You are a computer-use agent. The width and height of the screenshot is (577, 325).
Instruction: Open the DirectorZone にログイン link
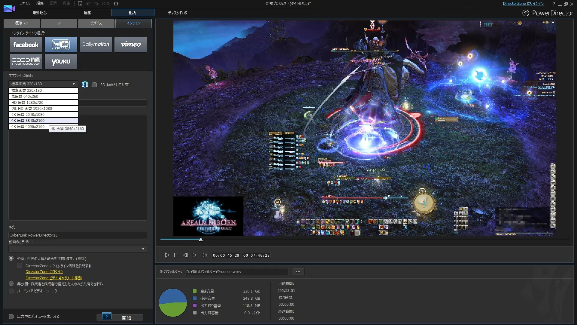tap(44, 272)
